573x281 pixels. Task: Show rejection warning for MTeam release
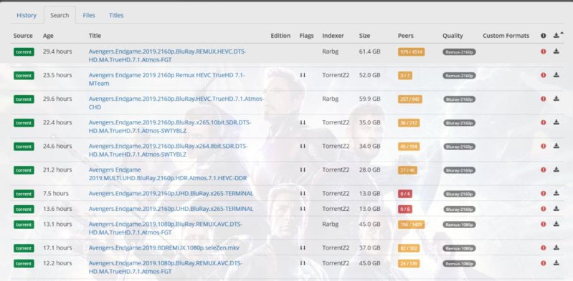(544, 75)
